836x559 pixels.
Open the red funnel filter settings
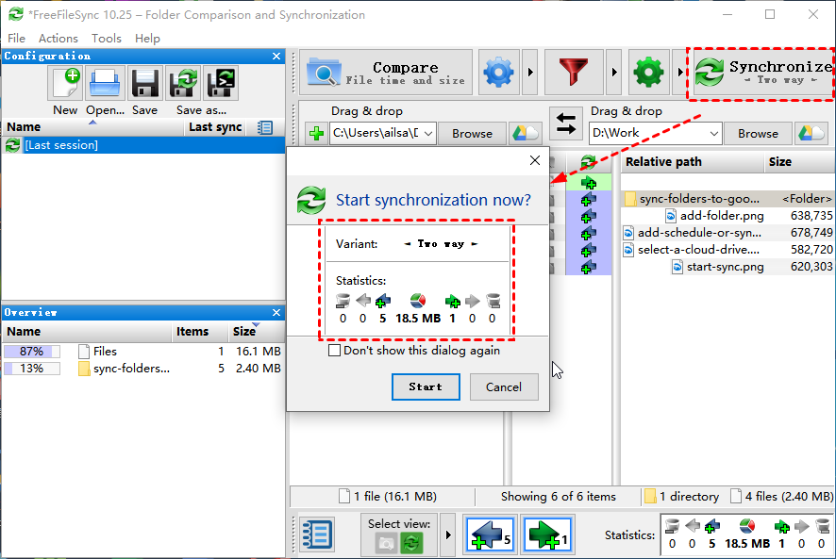point(575,73)
